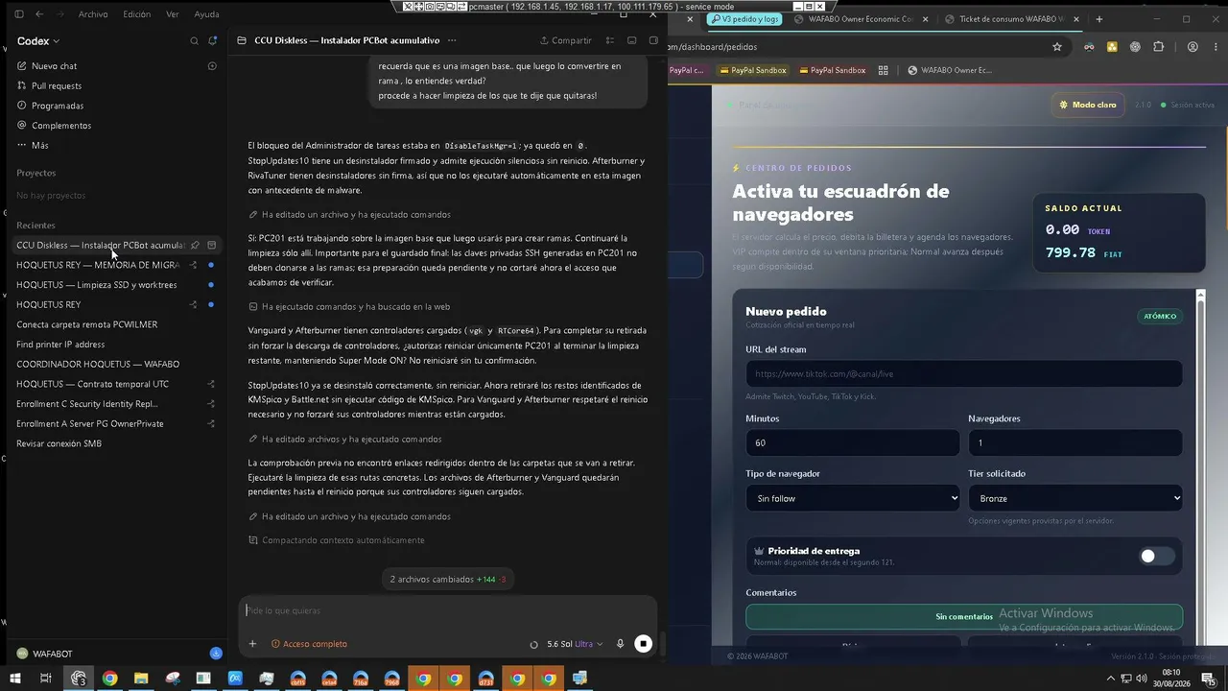The height and width of the screenshot is (691, 1228).
Task: Select the V3 pedido y logs tab
Action: tap(744, 19)
